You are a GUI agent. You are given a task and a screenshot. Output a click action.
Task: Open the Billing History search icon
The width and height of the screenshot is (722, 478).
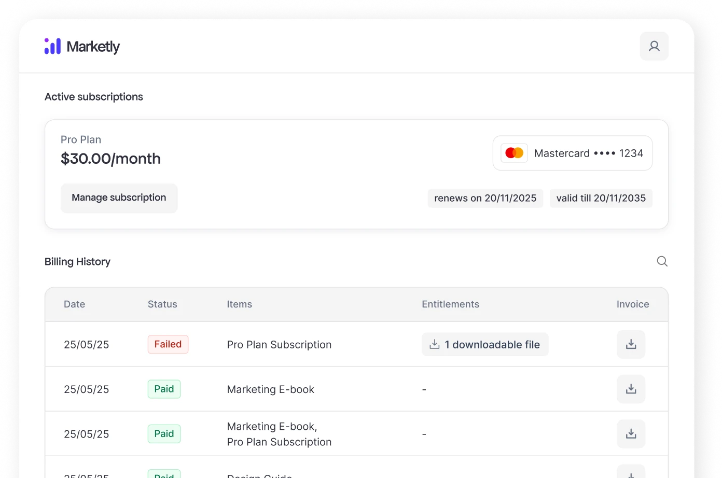point(662,261)
